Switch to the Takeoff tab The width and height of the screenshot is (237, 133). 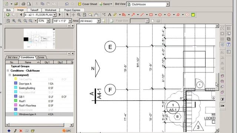[x=34, y=10]
